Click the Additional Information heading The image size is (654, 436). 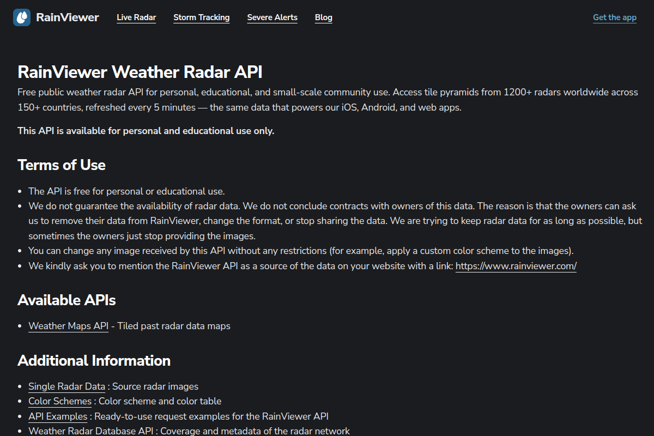click(x=94, y=361)
